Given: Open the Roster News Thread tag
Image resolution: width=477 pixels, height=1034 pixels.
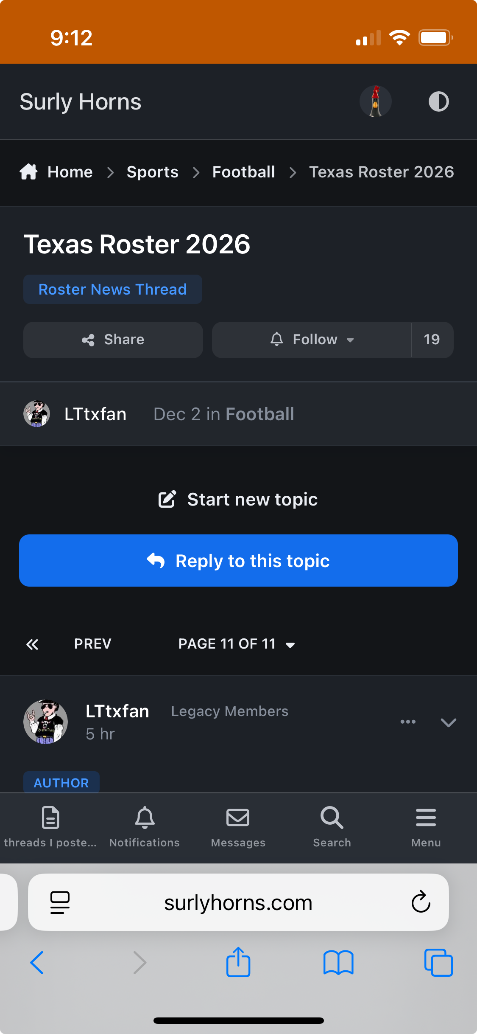Looking at the screenshot, I should point(112,289).
